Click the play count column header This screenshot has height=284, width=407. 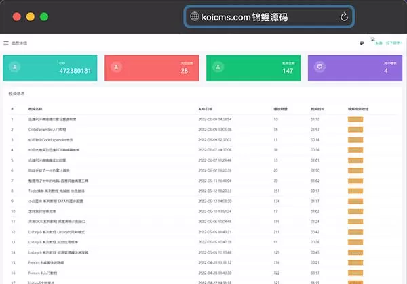pos(280,109)
